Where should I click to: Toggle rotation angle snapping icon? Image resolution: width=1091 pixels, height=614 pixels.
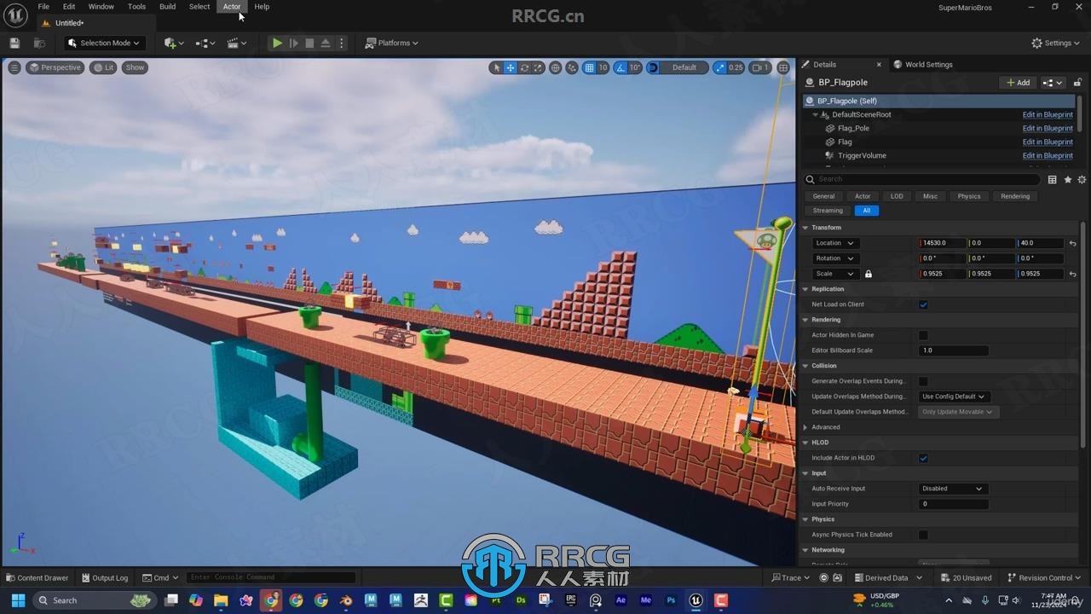[621, 67]
